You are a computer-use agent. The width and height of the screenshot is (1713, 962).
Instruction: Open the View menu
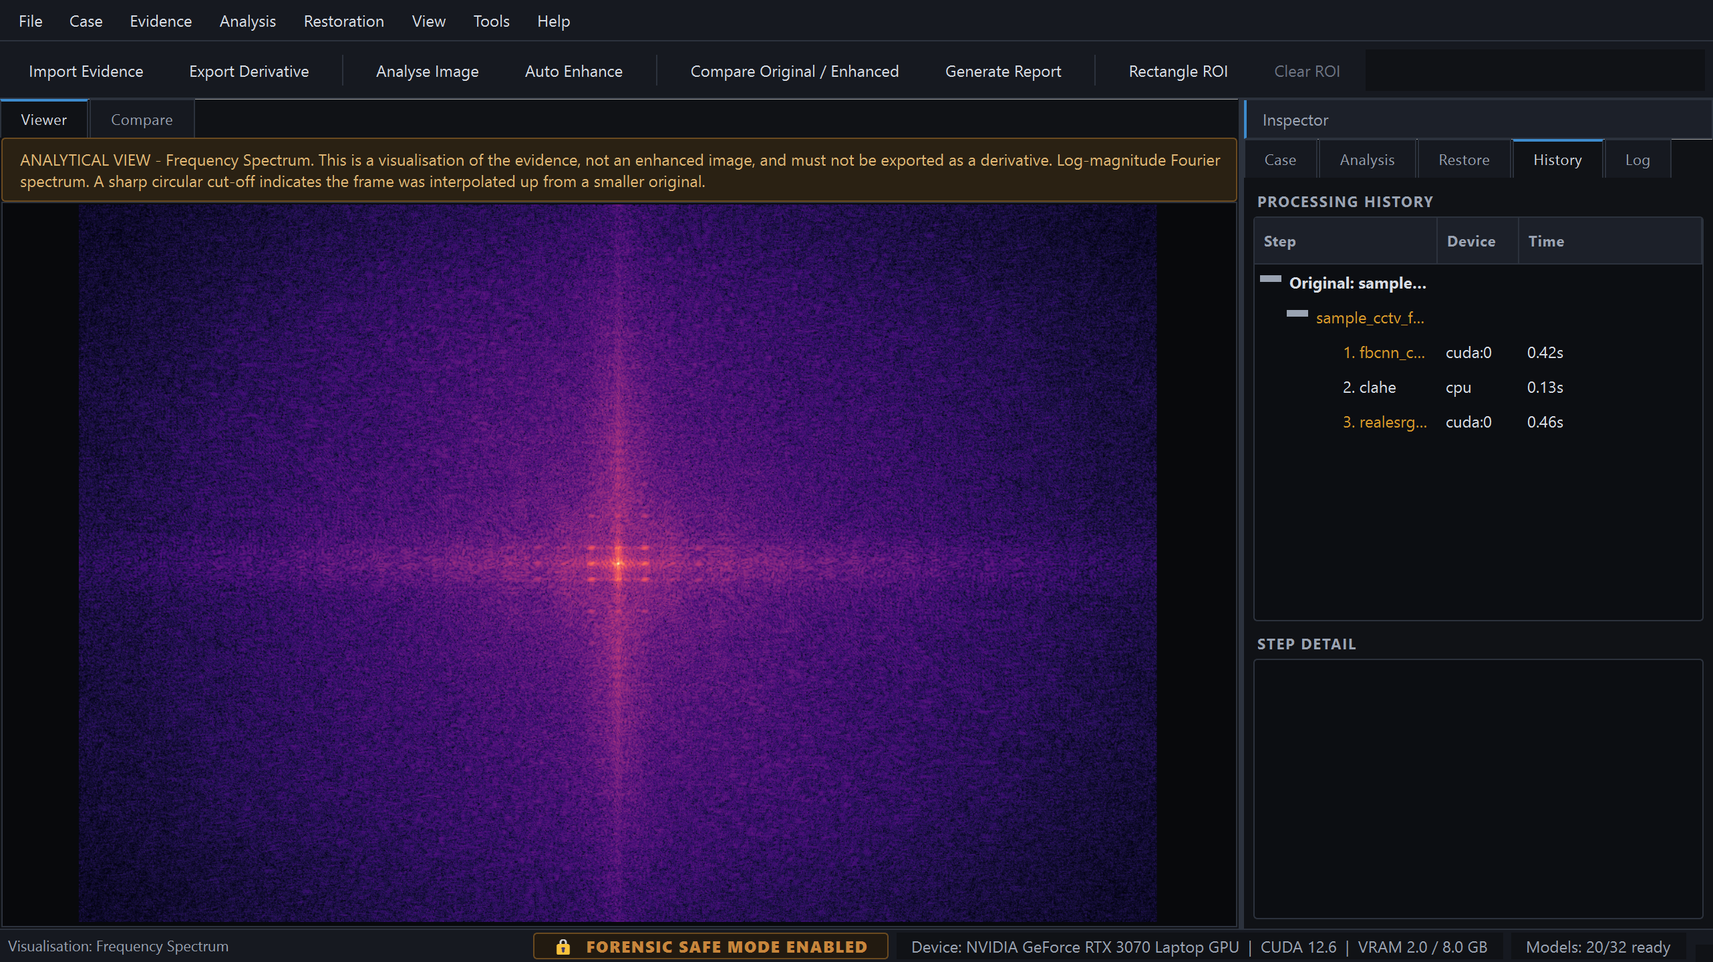428,21
